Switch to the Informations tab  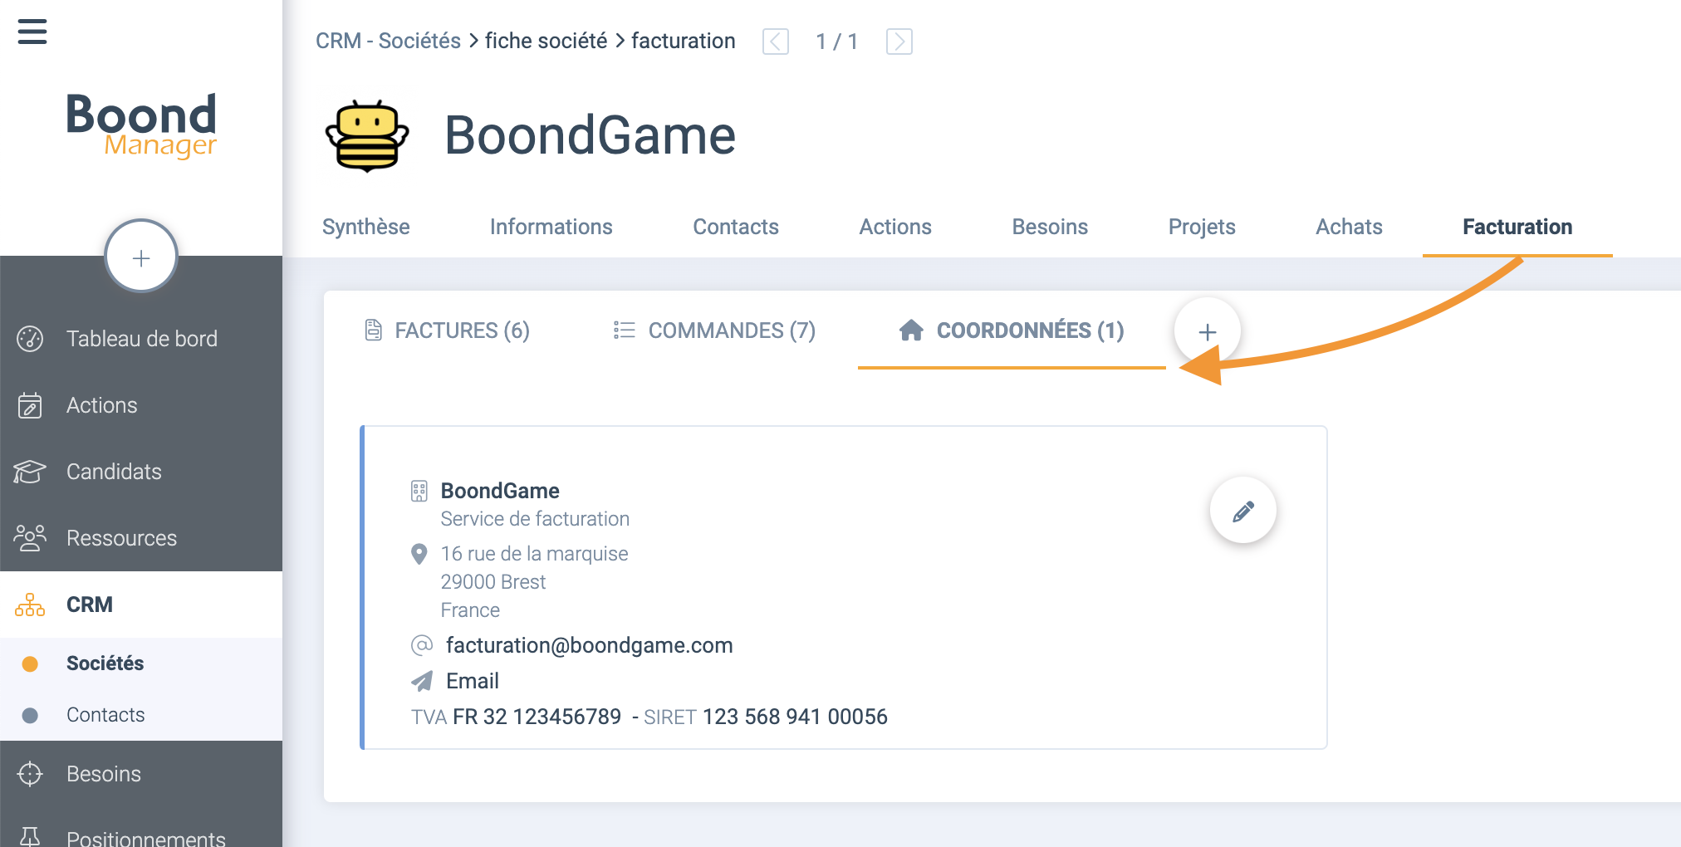click(x=551, y=227)
